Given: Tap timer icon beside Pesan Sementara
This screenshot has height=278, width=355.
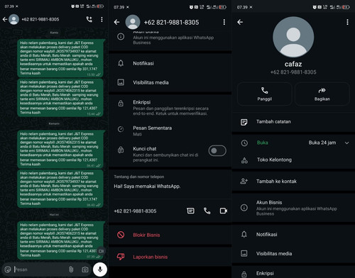Looking at the screenshot, I should click(121, 129).
